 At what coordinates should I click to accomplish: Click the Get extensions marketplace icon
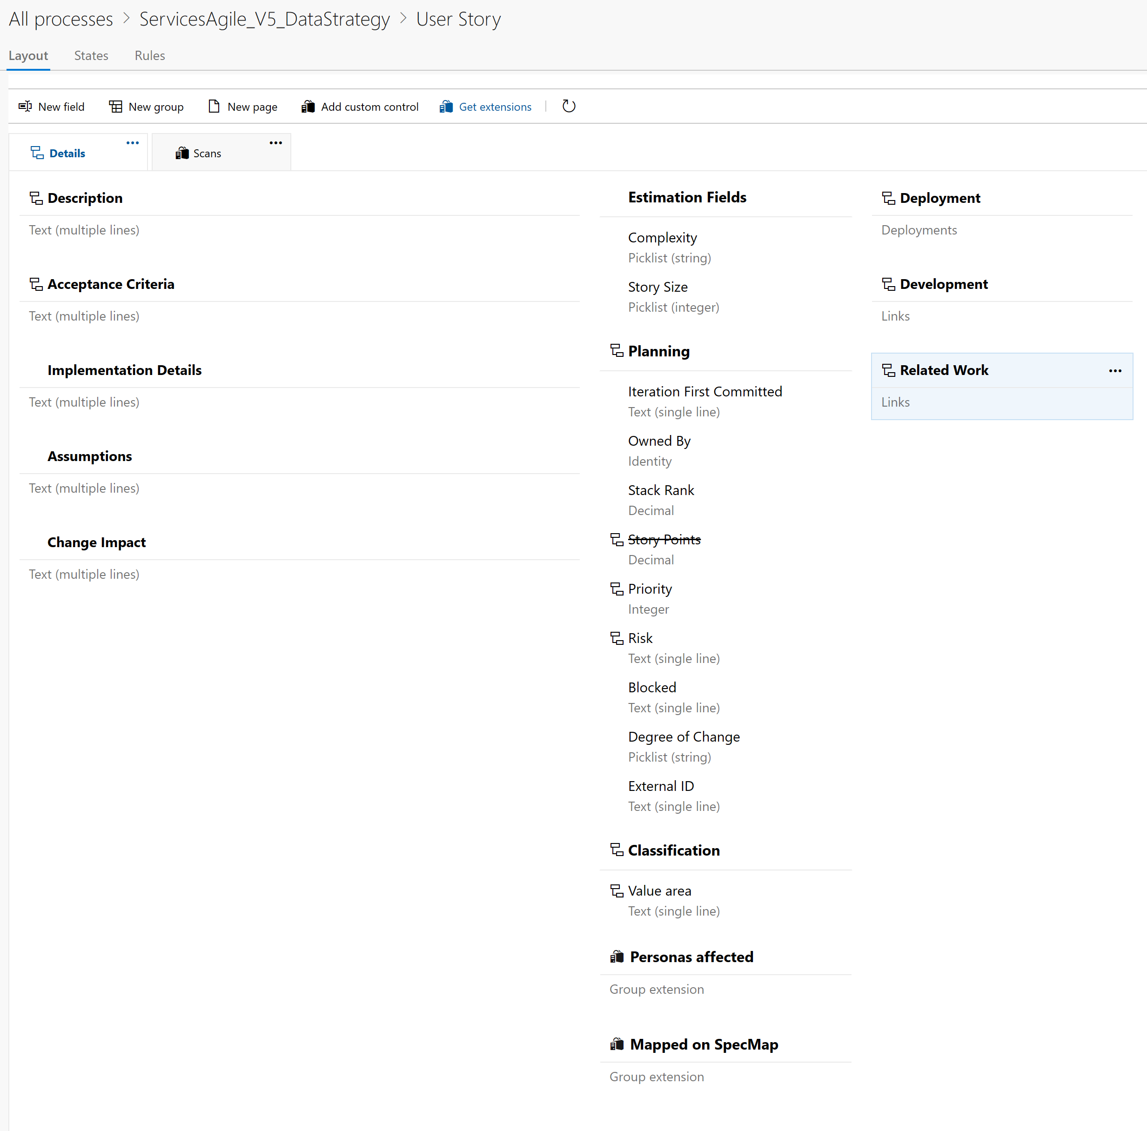click(x=446, y=106)
